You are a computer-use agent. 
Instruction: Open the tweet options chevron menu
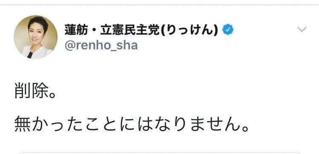coord(302,30)
